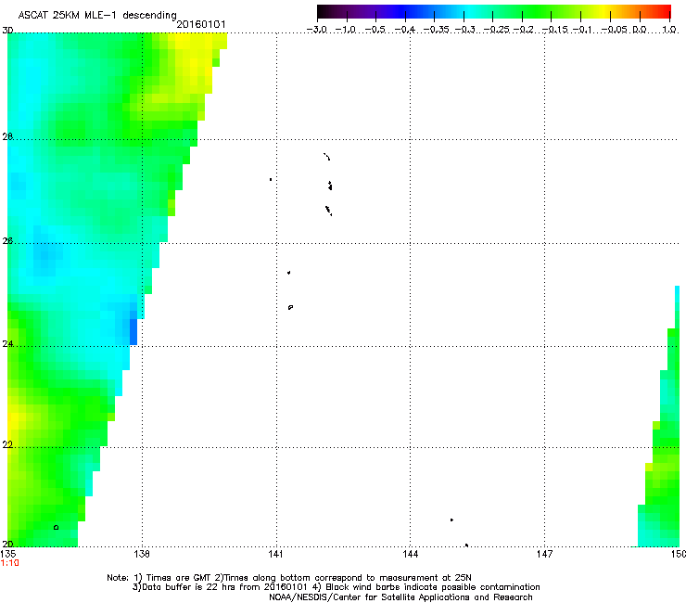Click the MLE color scale bar

click(494, 12)
